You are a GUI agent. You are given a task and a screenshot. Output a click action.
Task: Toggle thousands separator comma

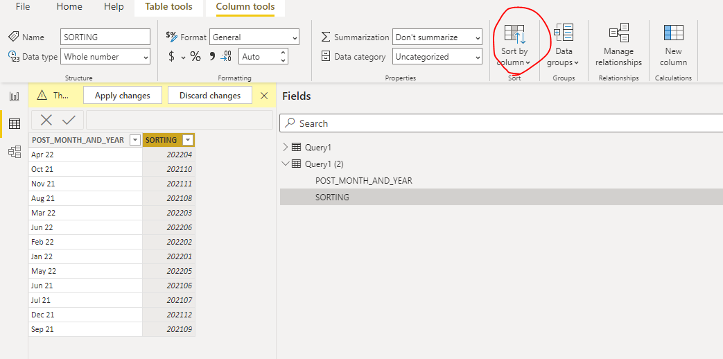[212, 57]
